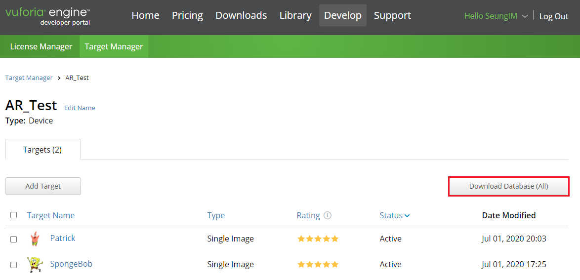Sort by the Status column arrow
The image size is (580, 280).
click(x=407, y=216)
